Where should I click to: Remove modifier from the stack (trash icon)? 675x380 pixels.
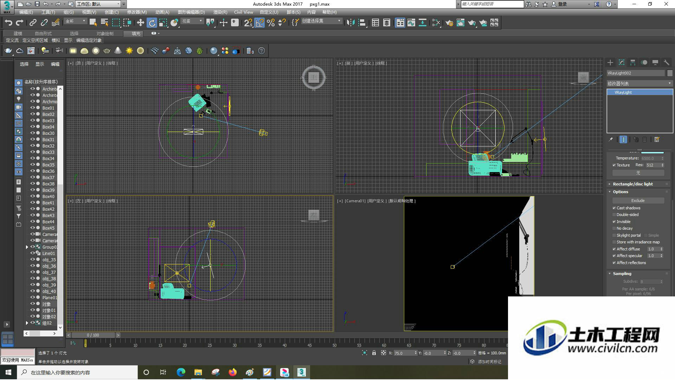click(645, 140)
